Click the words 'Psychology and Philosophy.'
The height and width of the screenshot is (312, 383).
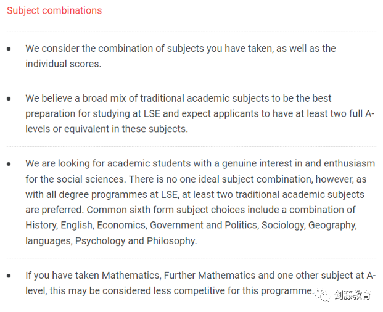136,241
